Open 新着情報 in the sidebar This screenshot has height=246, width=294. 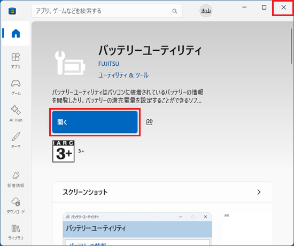16,179
